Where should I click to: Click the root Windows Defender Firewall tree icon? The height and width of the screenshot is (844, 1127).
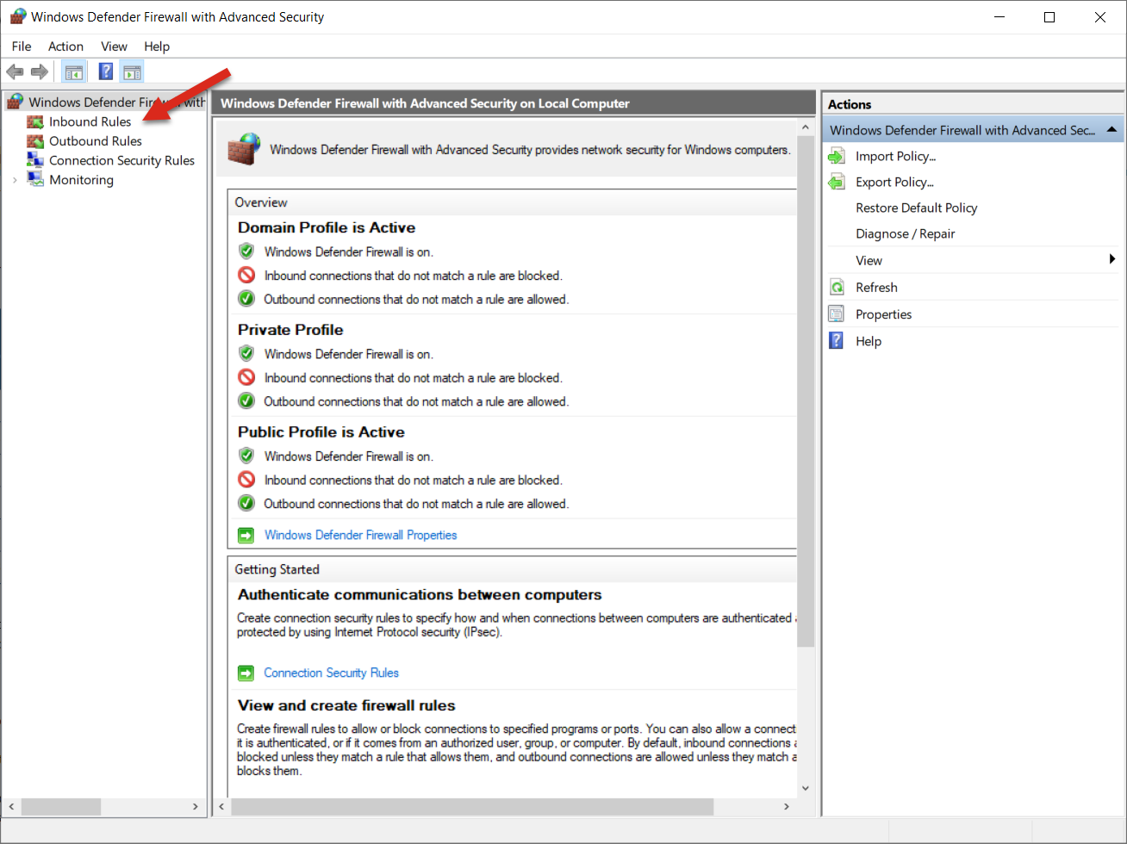click(15, 102)
